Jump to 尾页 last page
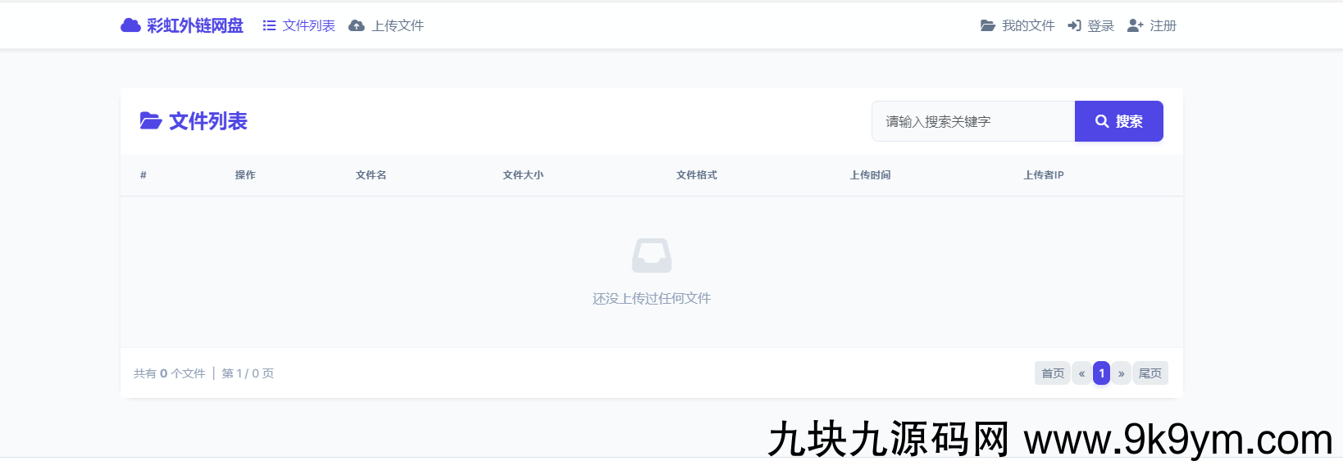The height and width of the screenshot is (470, 1343). pyautogui.click(x=1150, y=373)
